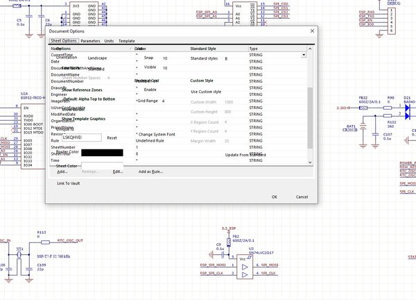Image resolution: width=416 pixels, height=300 pixels.
Task: Click the Standard Style column header
Action: click(203, 49)
